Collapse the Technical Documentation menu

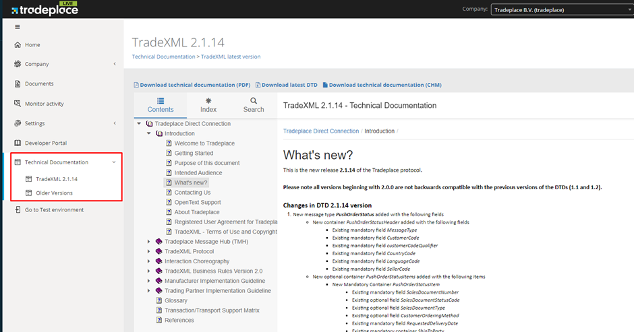tap(114, 162)
